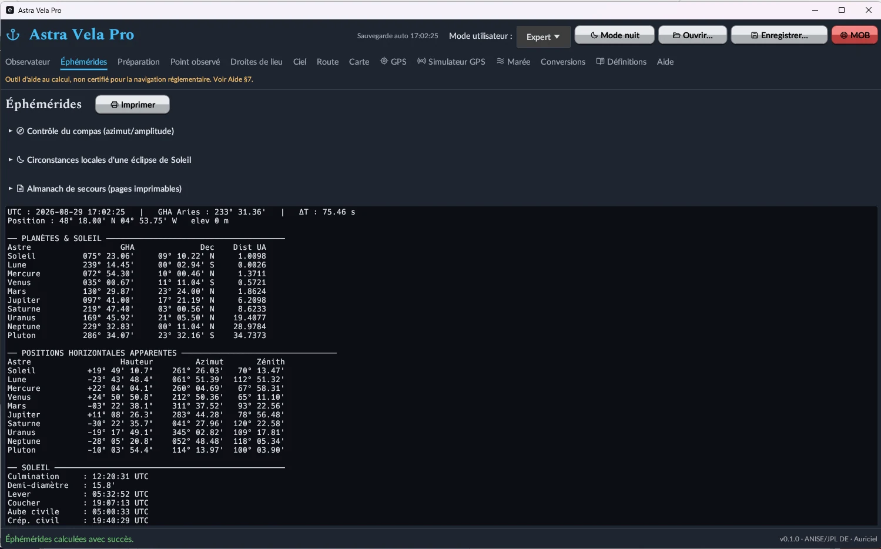The width and height of the screenshot is (881, 549).
Task: Click Soleil row with GHA 075° 23.06'
Action: click(137, 256)
